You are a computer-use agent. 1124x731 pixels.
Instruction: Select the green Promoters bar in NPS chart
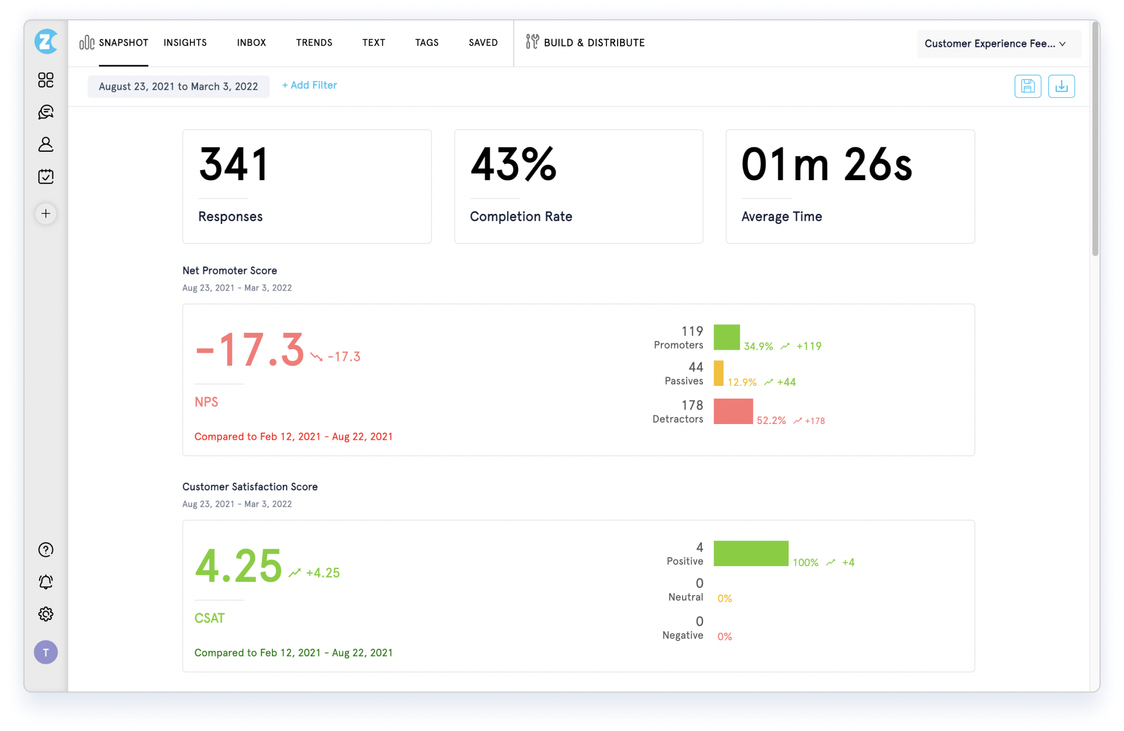727,337
